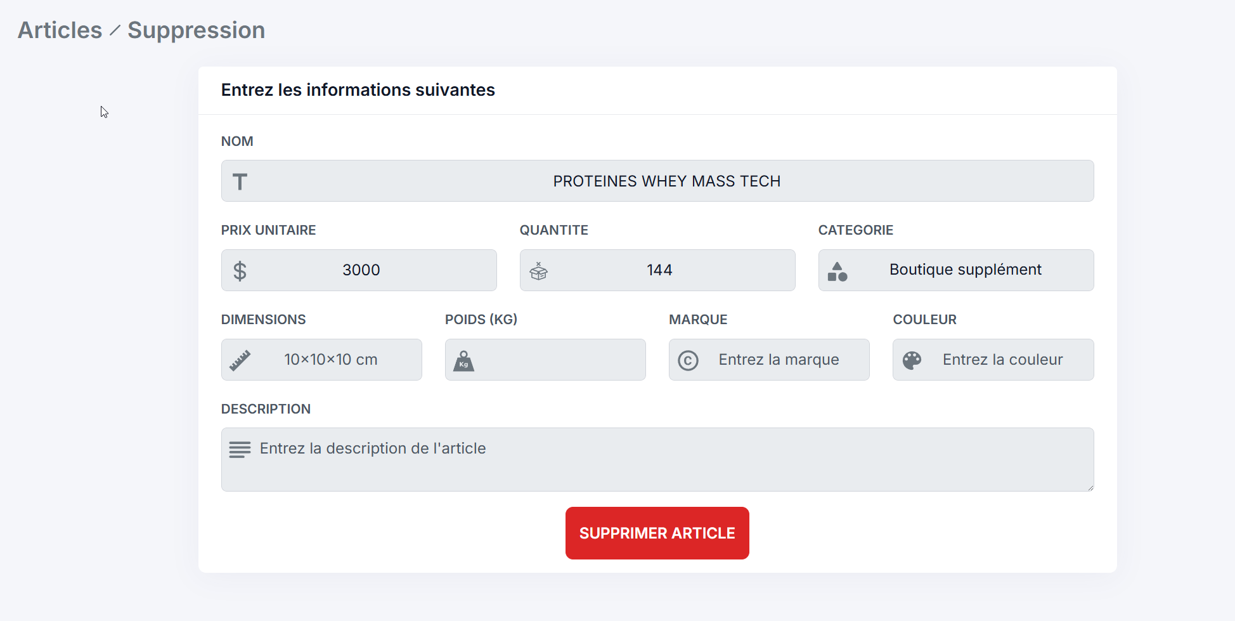
Task: Click the PRIX UNITAIRE label
Action: (269, 230)
